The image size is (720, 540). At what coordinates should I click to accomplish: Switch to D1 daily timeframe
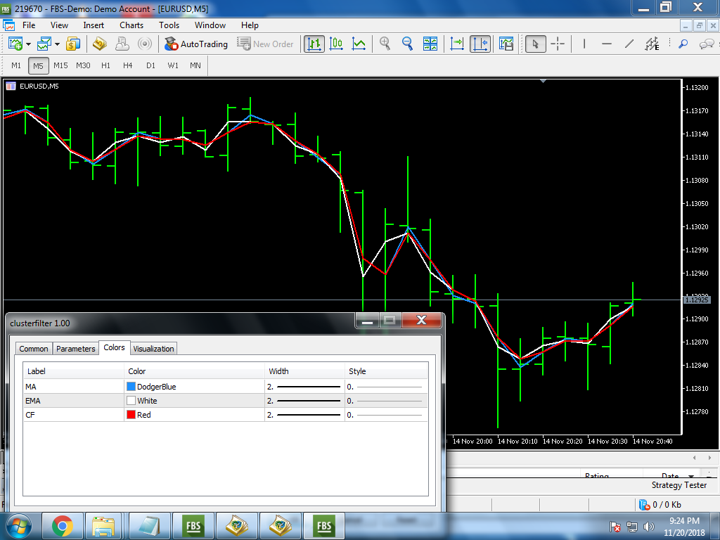click(150, 65)
